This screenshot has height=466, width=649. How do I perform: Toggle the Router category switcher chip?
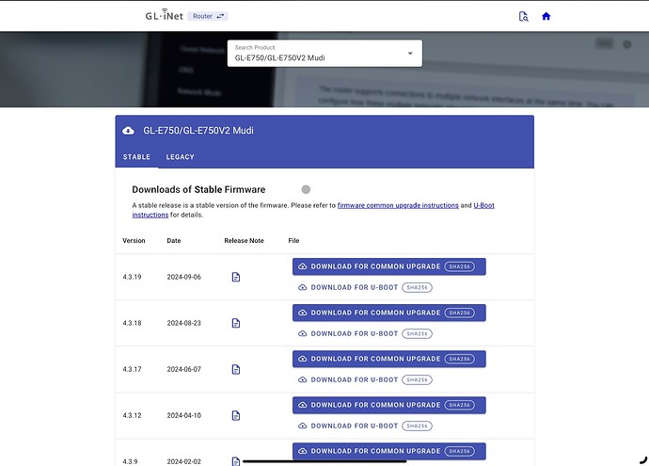click(x=208, y=16)
